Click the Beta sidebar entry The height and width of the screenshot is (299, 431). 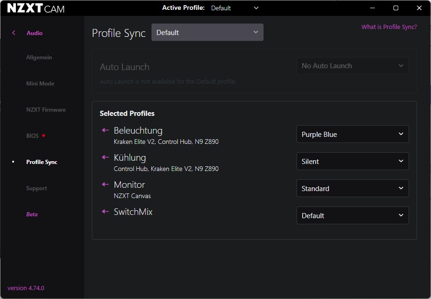pyautogui.click(x=32, y=214)
